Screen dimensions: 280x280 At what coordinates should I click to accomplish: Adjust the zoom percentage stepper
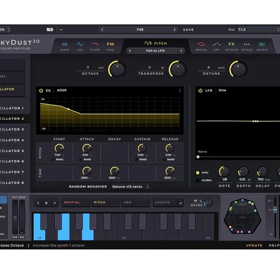(x=9, y=30)
